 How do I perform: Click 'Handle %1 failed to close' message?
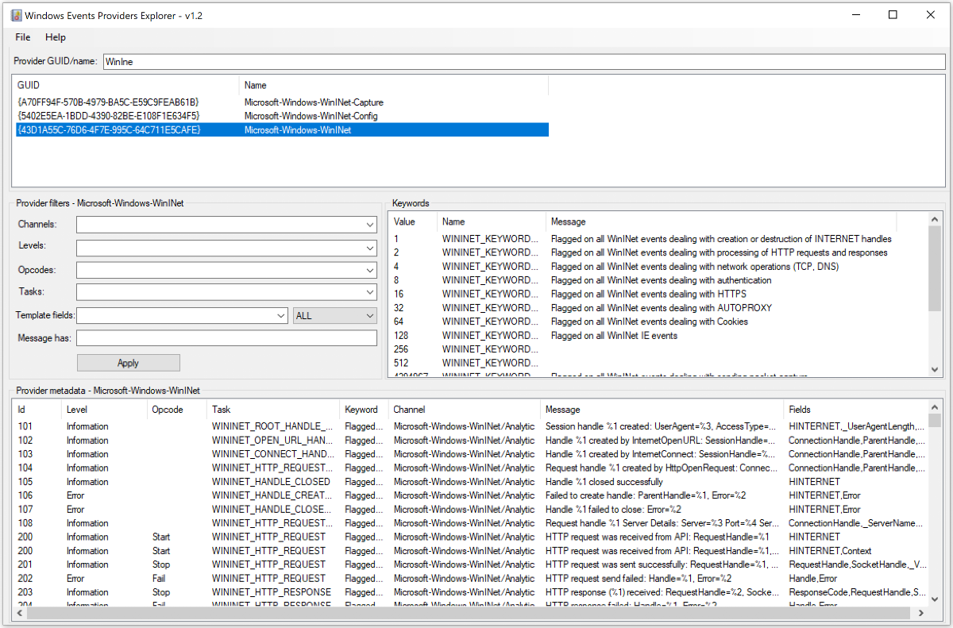[613, 509]
